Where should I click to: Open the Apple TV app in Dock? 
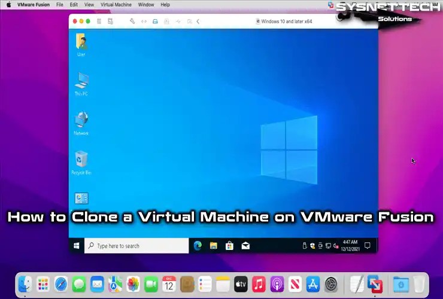tap(241, 284)
